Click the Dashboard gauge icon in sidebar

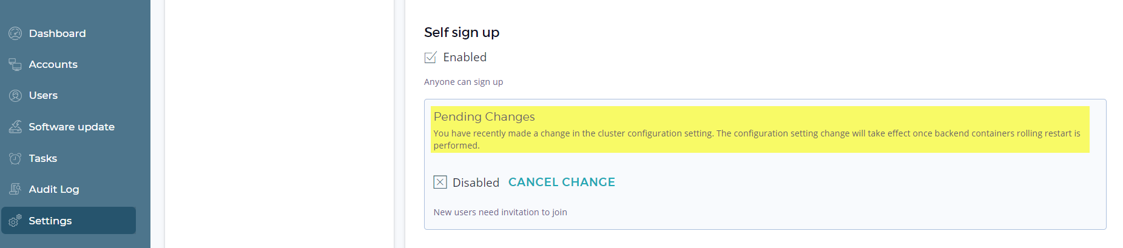15,33
